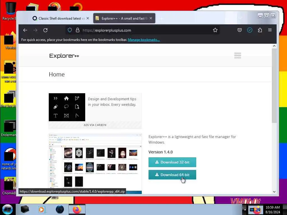Open the taskbar clock showing 10:59 AM
The height and width of the screenshot is (215, 287).
(x=273, y=210)
